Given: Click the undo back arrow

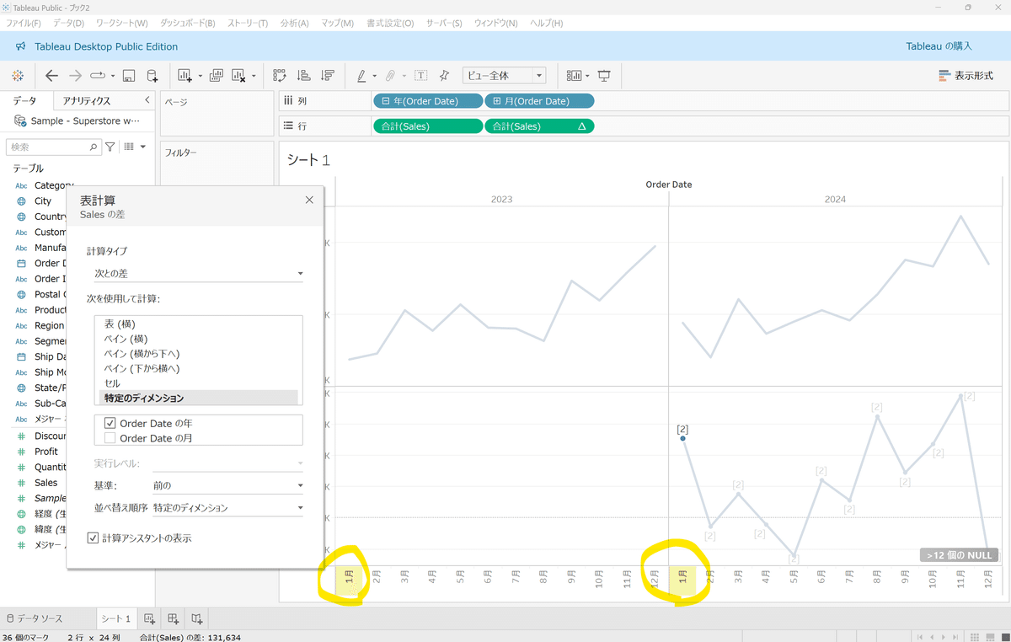Looking at the screenshot, I should coord(51,76).
